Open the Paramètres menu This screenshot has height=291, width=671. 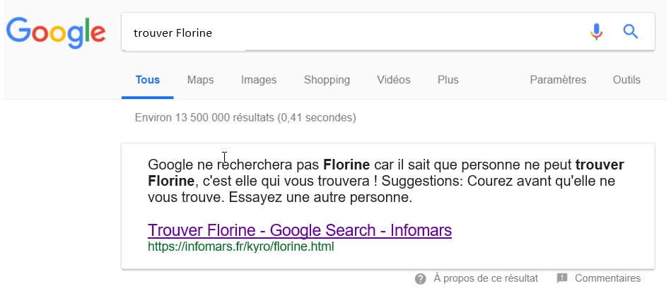(558, 80)
